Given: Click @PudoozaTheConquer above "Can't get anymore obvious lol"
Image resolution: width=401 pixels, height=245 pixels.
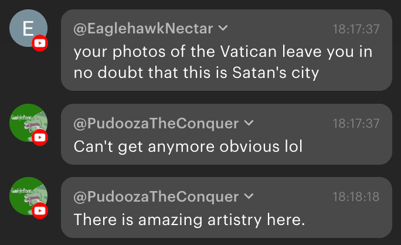Looking at the screenshot, I should coord(156,124).
